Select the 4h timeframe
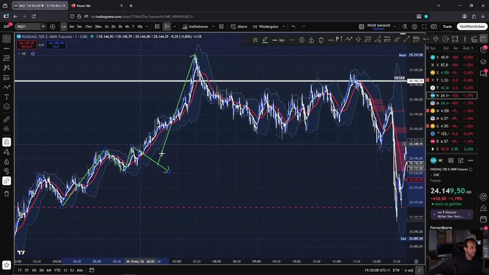This screenshot has height=275, width=489. click(x=127, y=26)
